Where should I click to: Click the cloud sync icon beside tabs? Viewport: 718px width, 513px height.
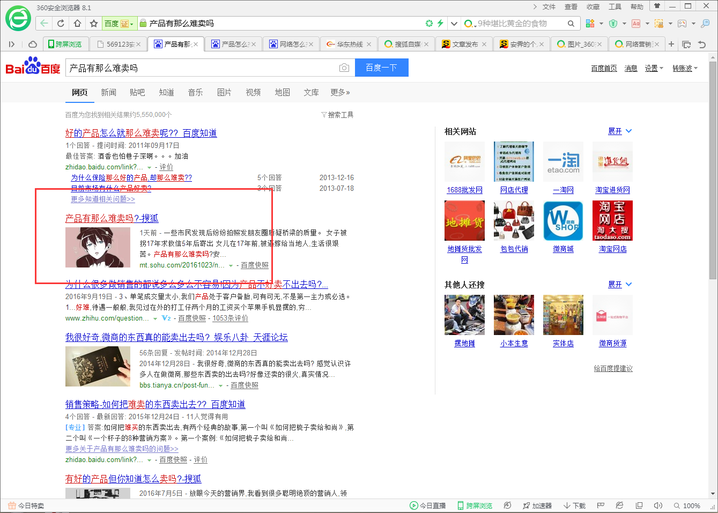click(33, 44)
